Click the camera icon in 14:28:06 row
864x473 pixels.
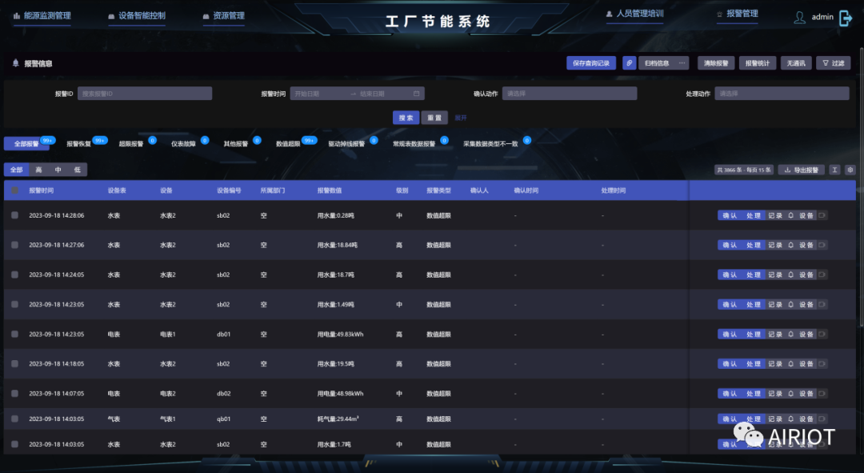(822, 215)
